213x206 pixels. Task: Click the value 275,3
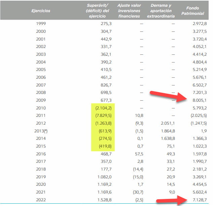(x=106, y=24)
